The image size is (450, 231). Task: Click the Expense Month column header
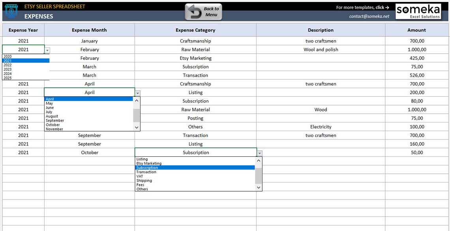(x=89, y=30)
